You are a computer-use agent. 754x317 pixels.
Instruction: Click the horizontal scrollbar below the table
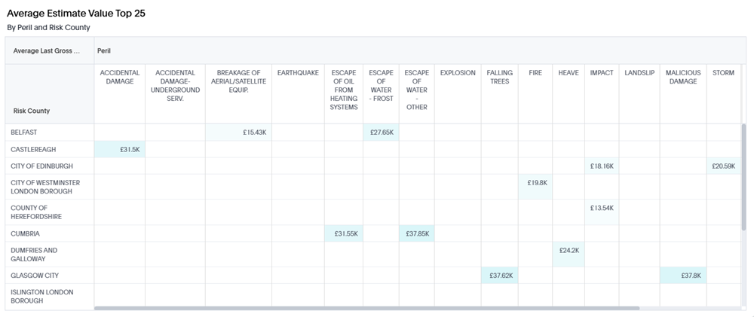pyautogui.click(x=366, y=308)
